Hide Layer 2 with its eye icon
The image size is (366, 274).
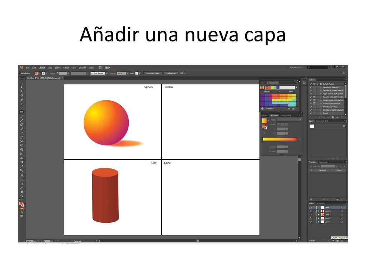click(x=311, y=214)
